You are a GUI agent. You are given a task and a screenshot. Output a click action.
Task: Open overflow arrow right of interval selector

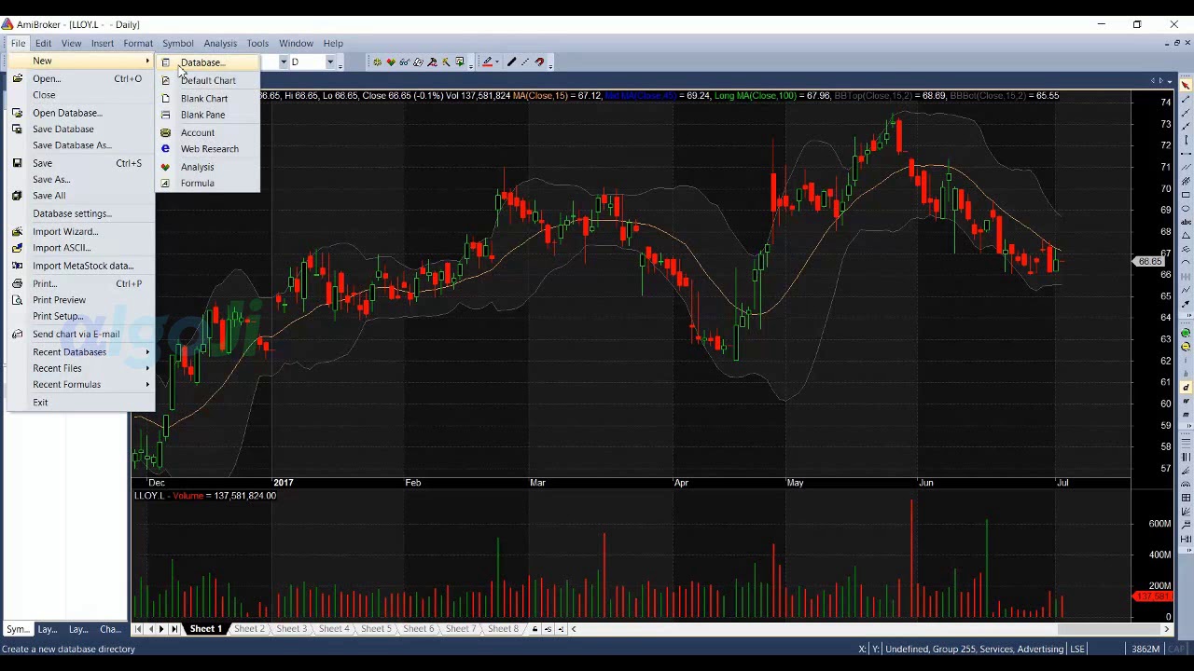click(x=340, y=64)
